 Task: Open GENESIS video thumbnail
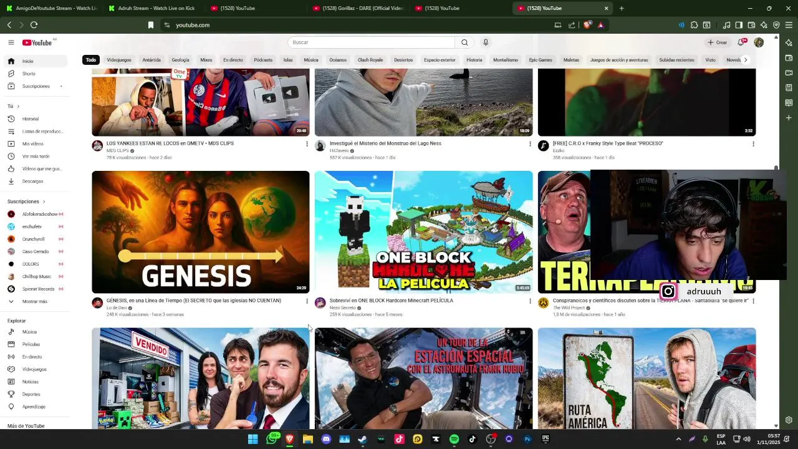[x=201, y=232]
